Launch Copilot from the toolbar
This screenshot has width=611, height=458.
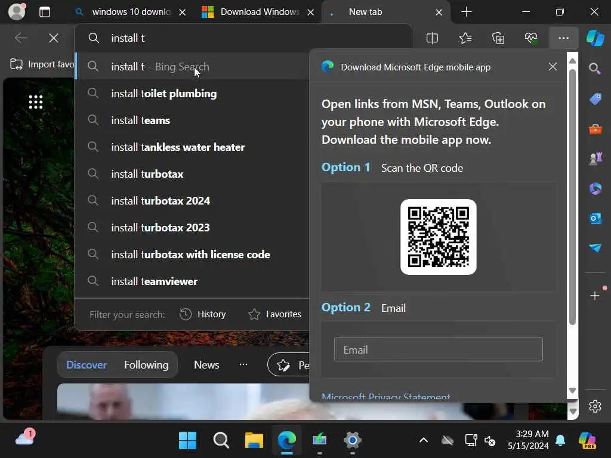[x=595, y=38]
